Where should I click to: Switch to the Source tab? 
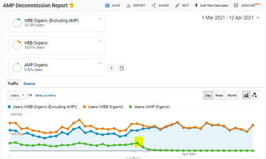pyautogui.click(x=29, y=83)
